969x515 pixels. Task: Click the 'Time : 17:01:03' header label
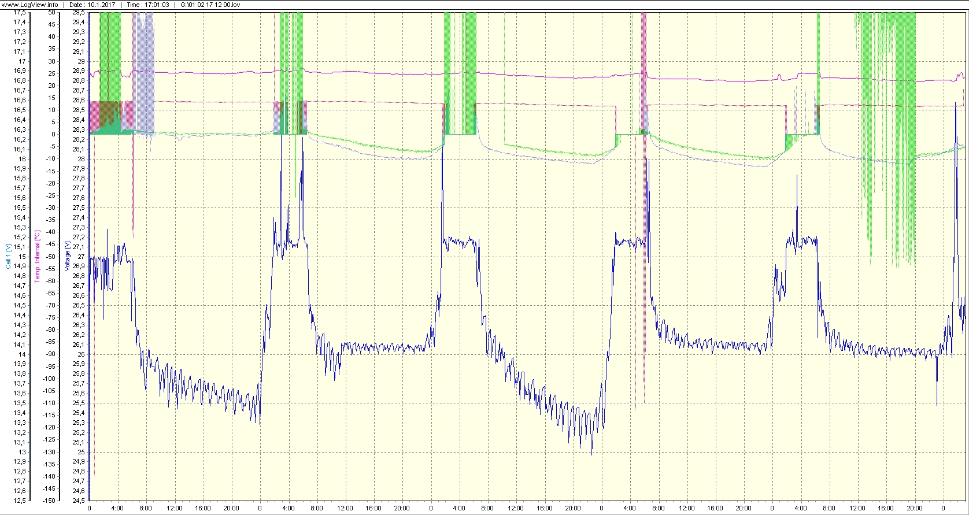point(148,5)
